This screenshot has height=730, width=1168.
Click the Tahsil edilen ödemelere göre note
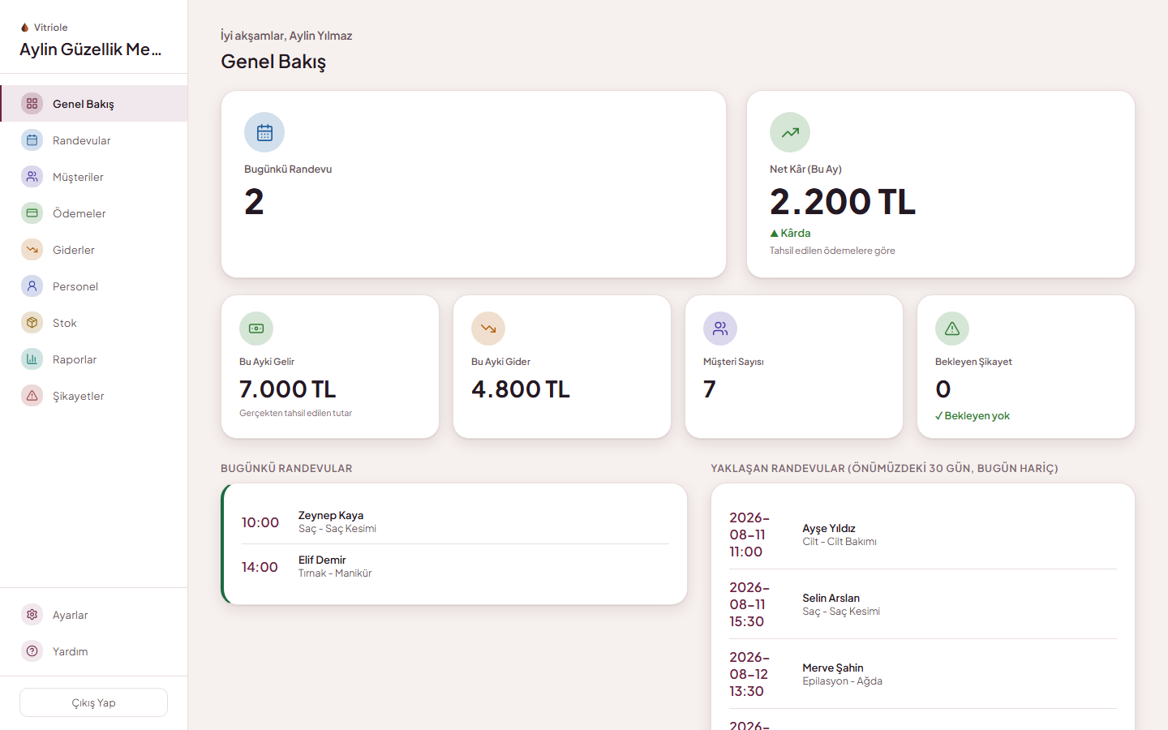tap(832, 251)
